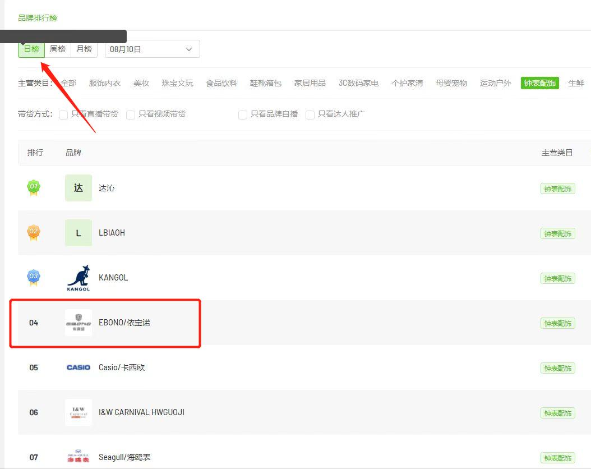This screenshot has width=591, height=469.
Task: Click the 主营类目 column header
Action: click(x=557, y=153)
